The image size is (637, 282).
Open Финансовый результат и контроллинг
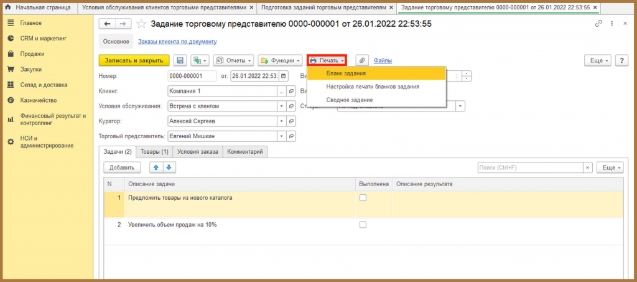click(53, 119)
